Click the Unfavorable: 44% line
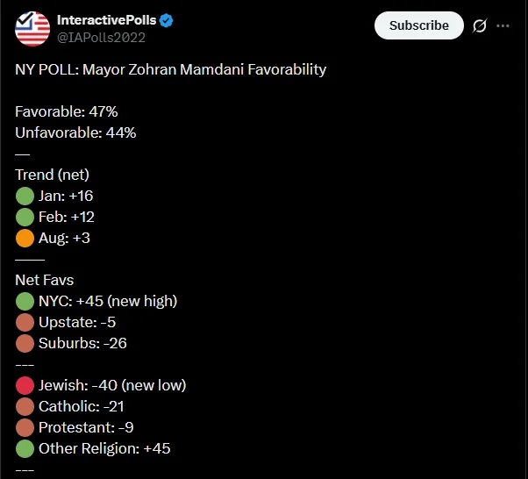528x479 pixels. [x=75, y=132]
